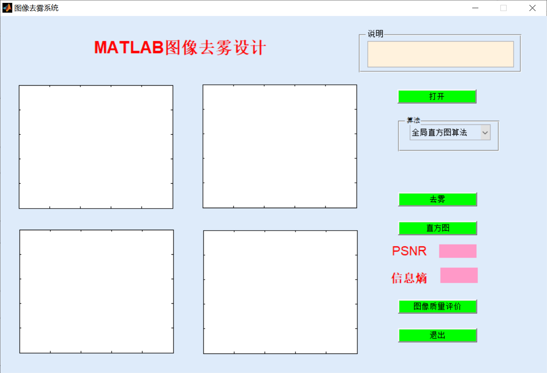Click the pink 信息熵 value field
This screenshot has width=547, height=373.
(x=459, y=275)
